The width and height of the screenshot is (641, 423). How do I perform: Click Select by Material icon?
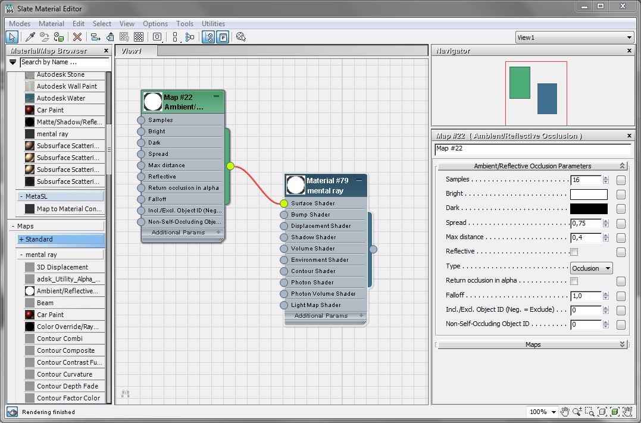[x=241, y=37]
